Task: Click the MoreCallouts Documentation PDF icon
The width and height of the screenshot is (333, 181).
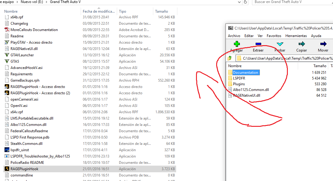Action: [7, 30]
